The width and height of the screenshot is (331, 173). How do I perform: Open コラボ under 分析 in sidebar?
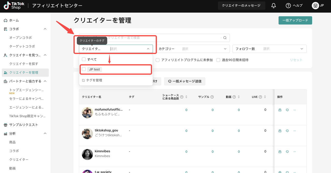[x=14, y=151]
